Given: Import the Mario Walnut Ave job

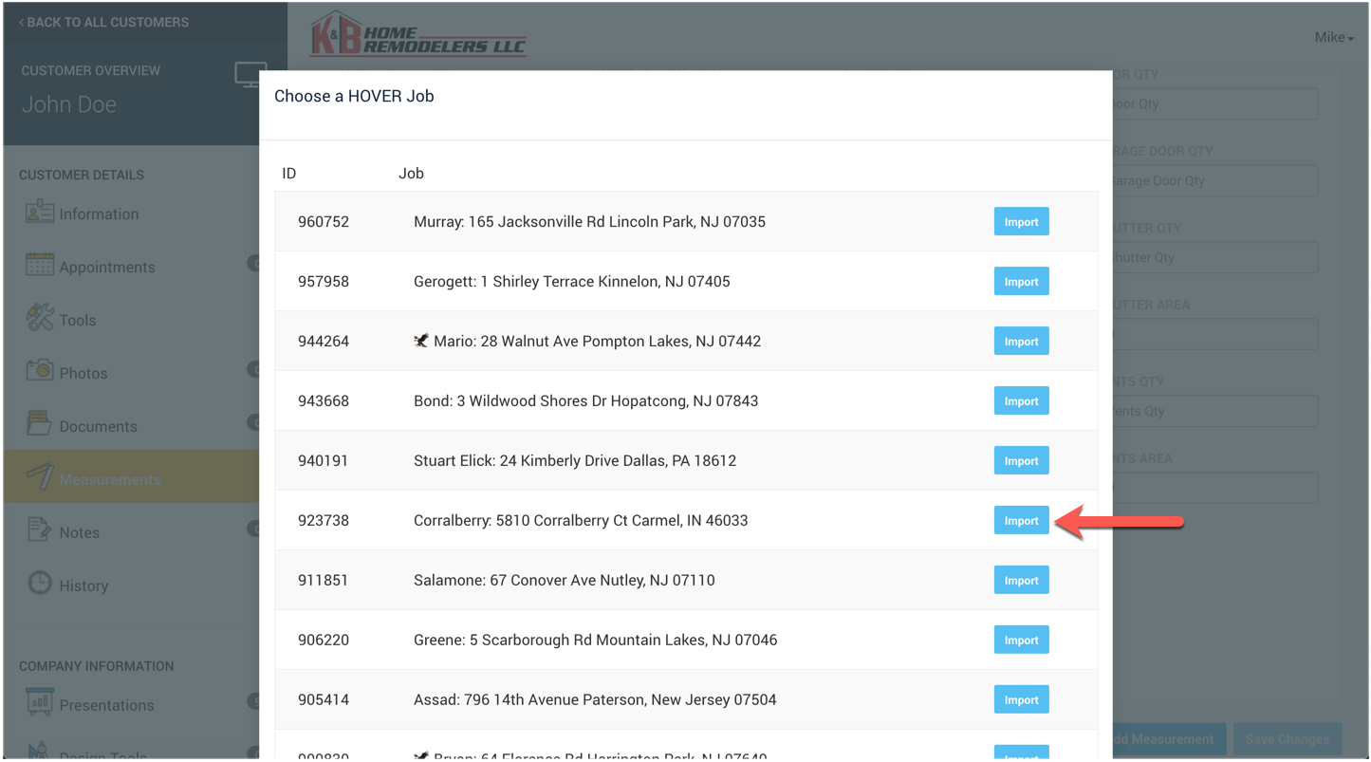Looking at the screenshot, I should tap(1021, 342).
